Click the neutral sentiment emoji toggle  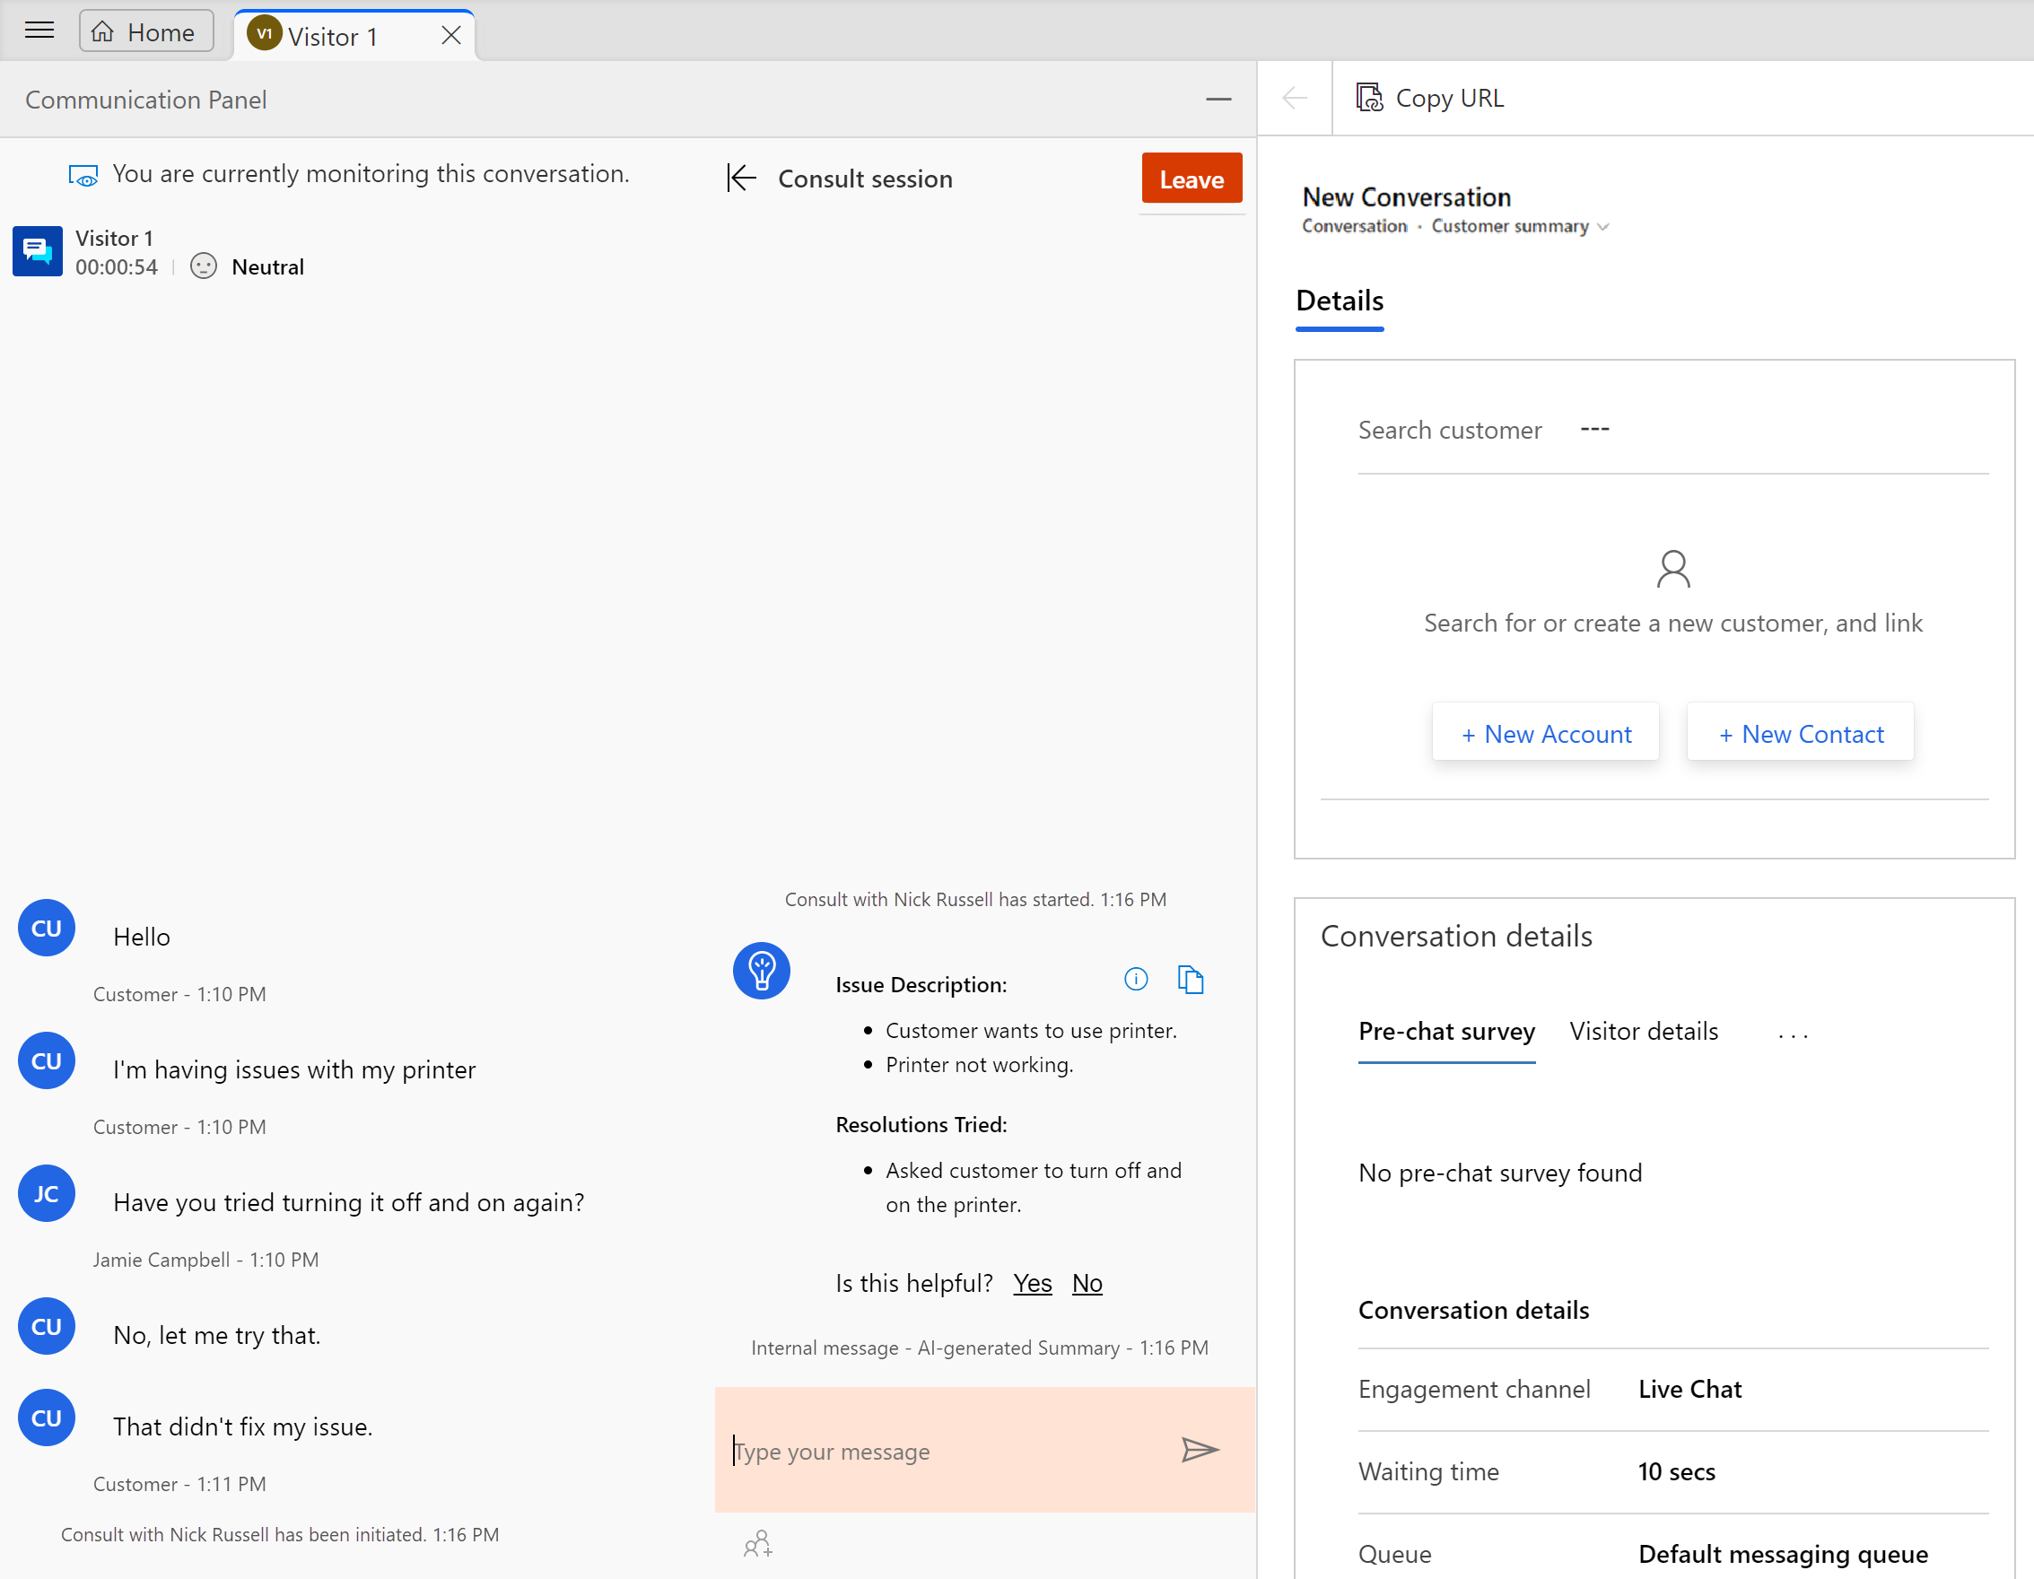tap(201, 266)
